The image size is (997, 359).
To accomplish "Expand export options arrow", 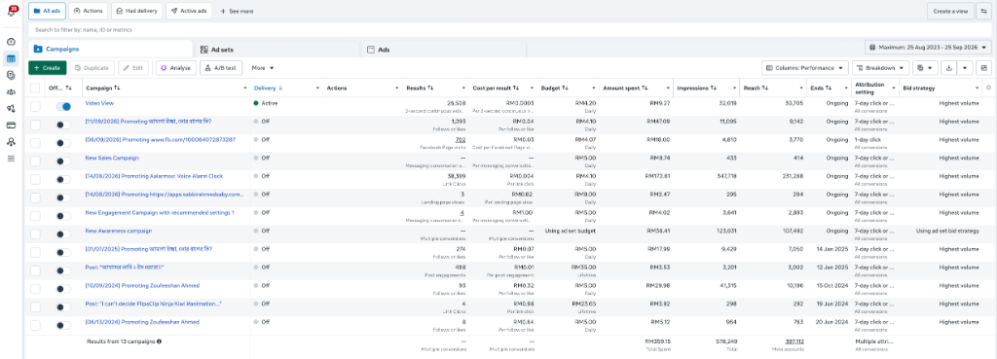I will 965,68.
